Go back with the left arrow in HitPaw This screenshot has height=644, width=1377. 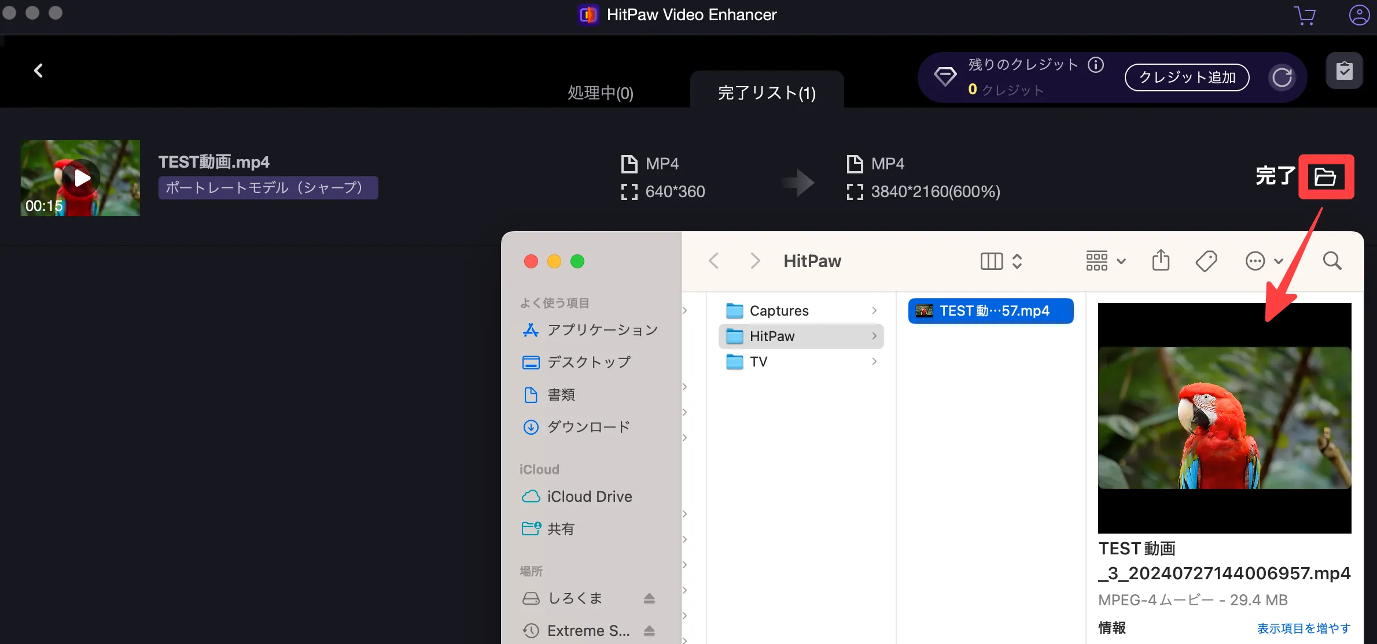[x=38, y=71]
